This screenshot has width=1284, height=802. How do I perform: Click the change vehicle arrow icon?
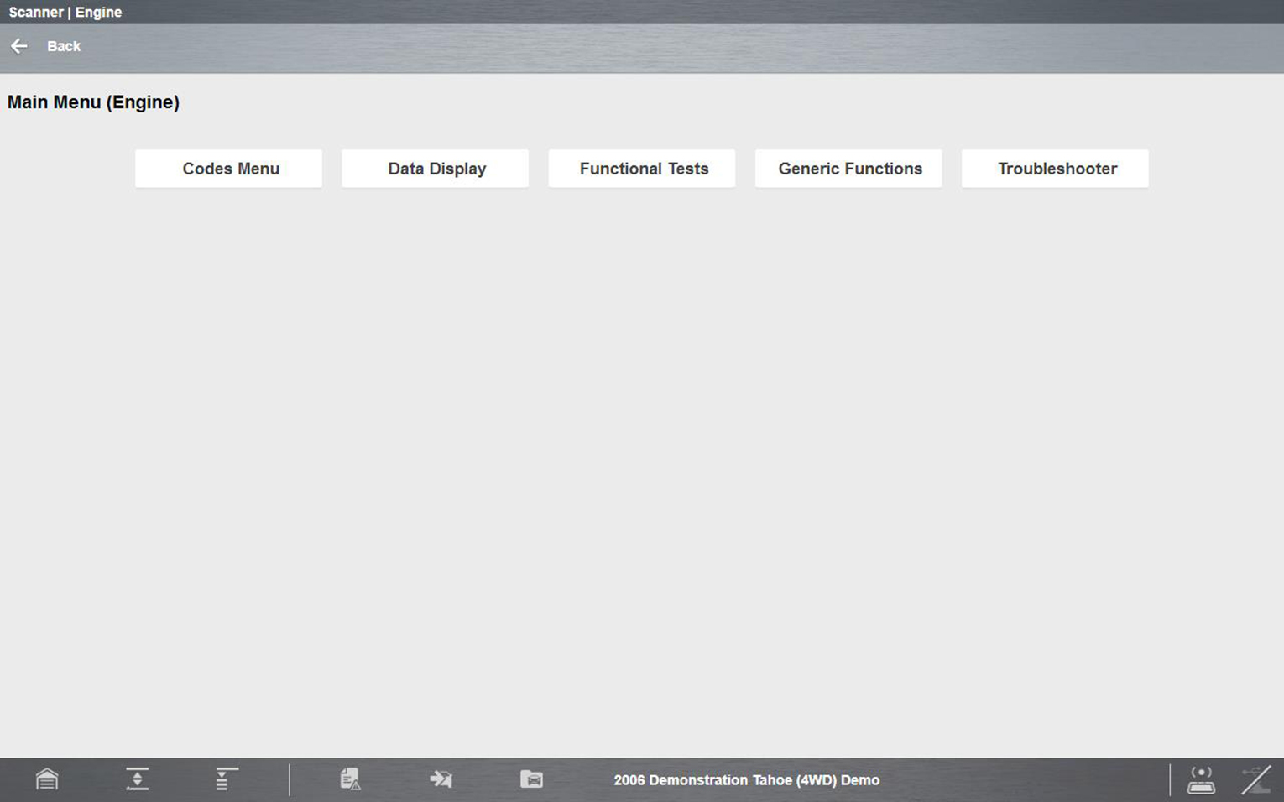[x=441, y=779]
